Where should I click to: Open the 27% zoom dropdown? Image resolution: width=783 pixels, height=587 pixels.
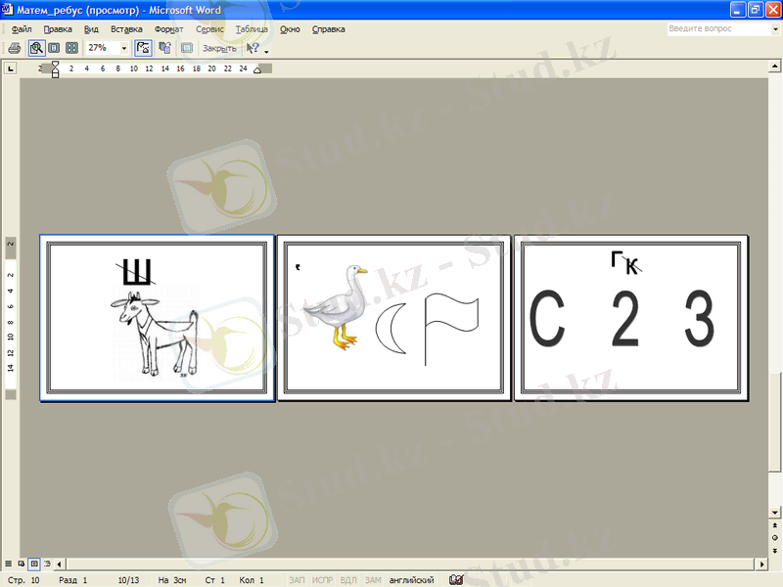(124, 47)
